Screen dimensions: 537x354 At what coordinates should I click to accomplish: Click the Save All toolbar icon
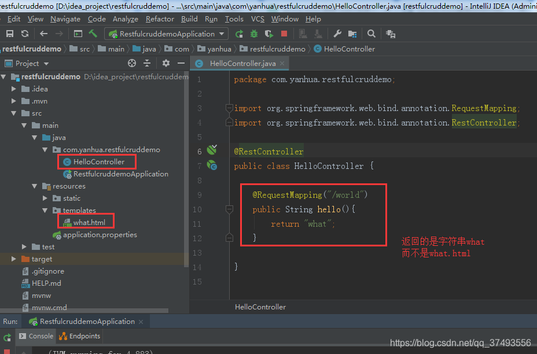(10, 34)
